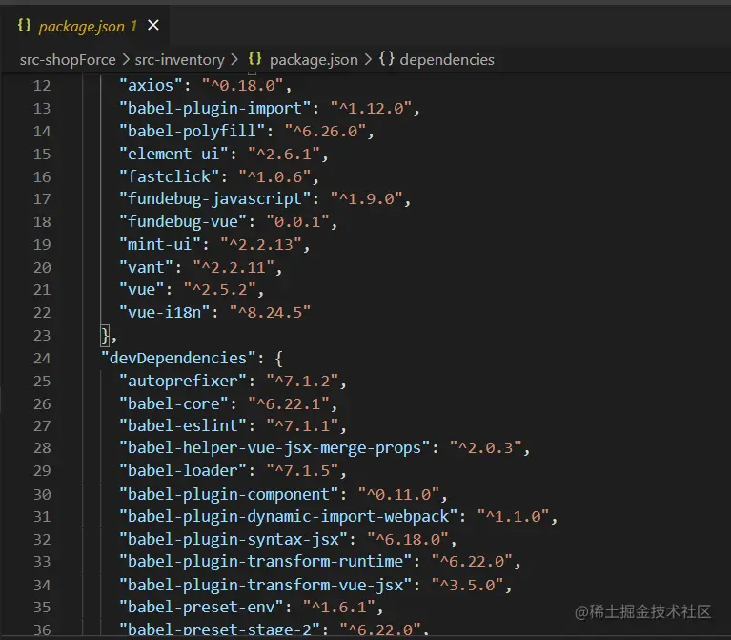Viewport: 731px width, 640px height.
Task: Click the "^6.26.0" version value
Action: [325, 131]
